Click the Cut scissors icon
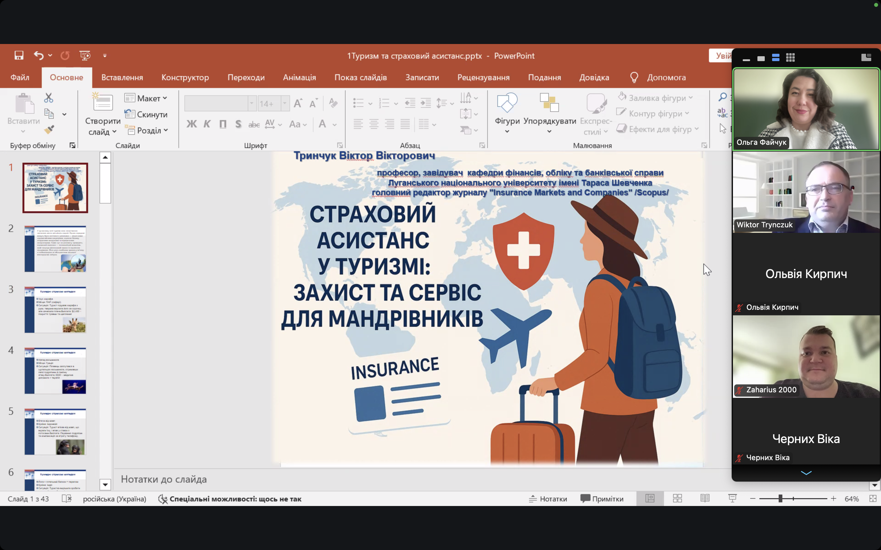Image resolution: width=881 pixels, height=550 pixels. pos(48,97)
